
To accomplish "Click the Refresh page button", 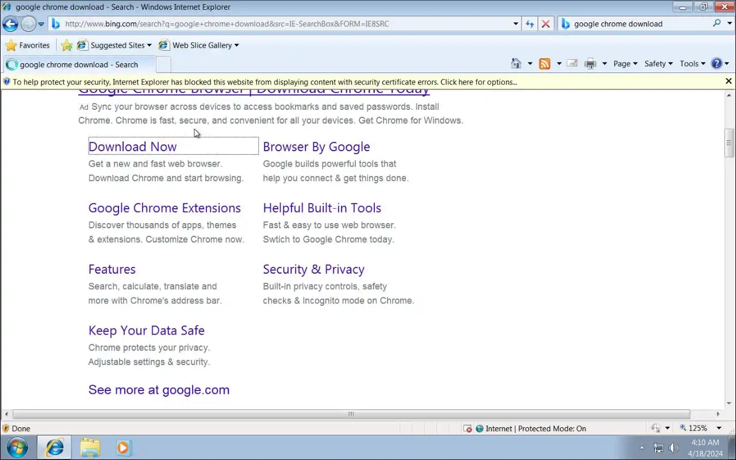I will (x=530, y=24).
